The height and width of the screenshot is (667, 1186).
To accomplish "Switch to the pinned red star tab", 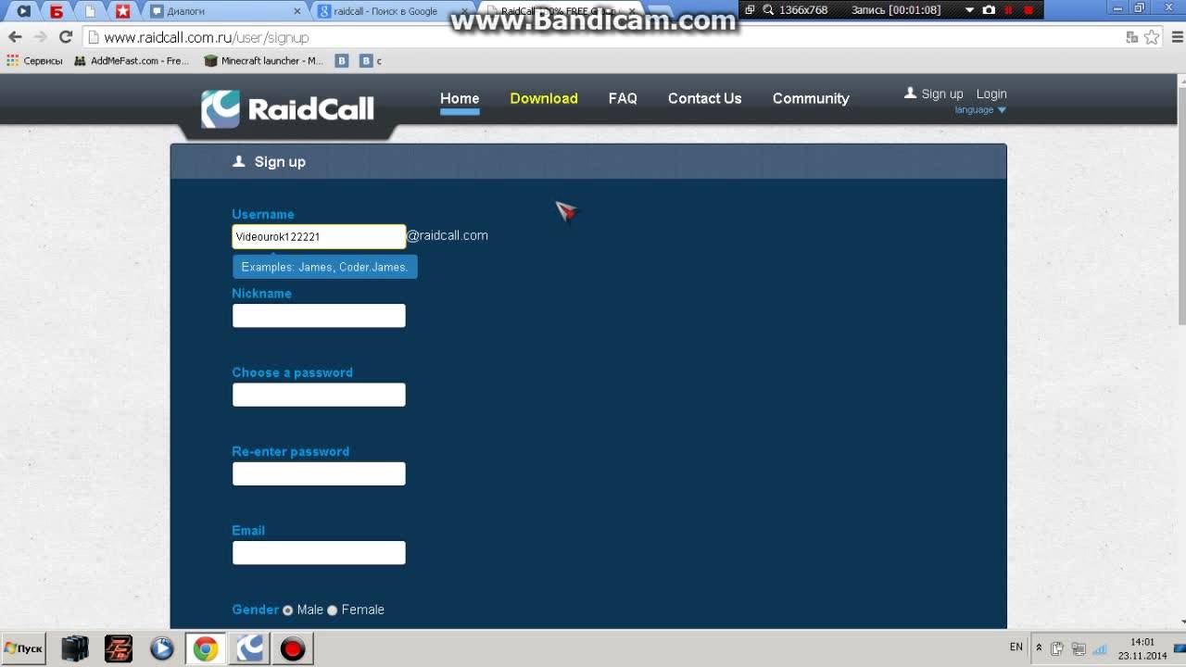I will [122, 11].
